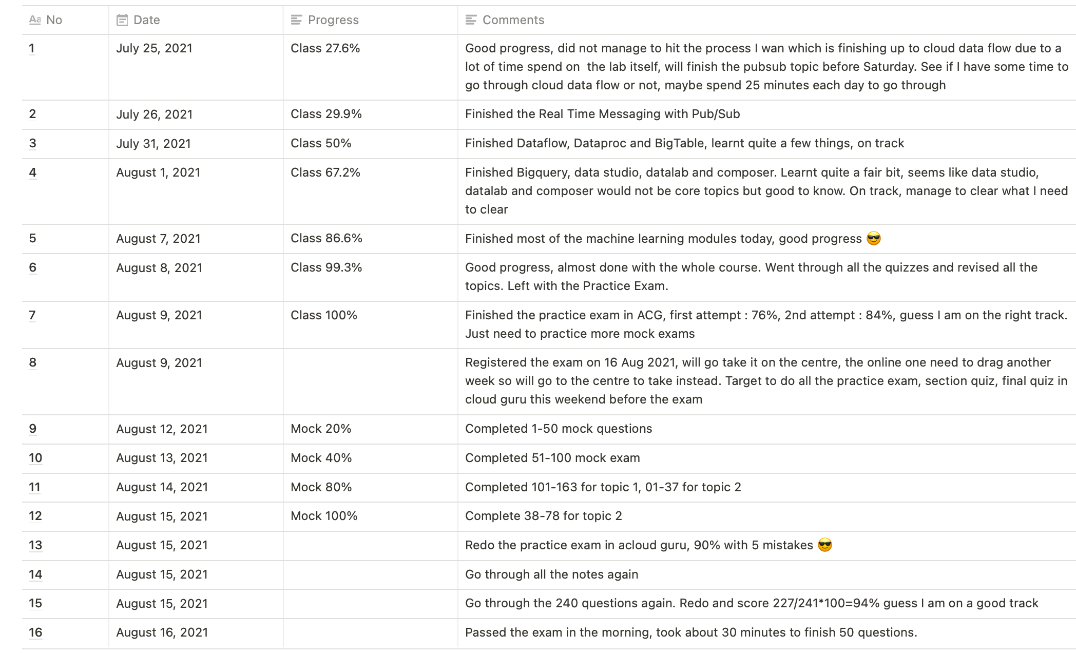The image size is (1076, 653).
Task: Edit the Mock 100% progress cell
Action: tap(324, 516)
